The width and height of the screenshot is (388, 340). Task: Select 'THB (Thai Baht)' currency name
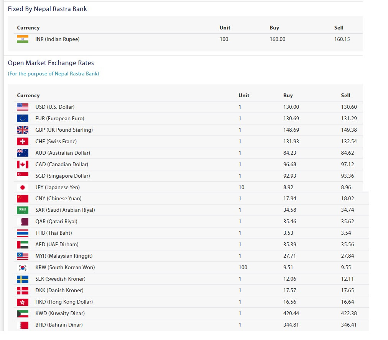pyautogui.click(x=54, y=233)
